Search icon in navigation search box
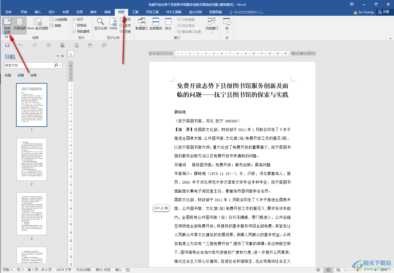394x273 pixels. (56, 65)
